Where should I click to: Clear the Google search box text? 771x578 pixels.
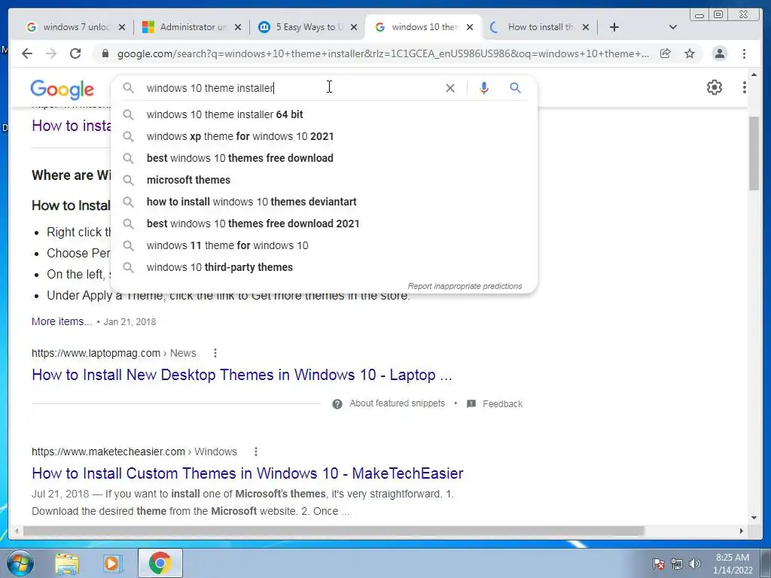(x=450, y=88)
